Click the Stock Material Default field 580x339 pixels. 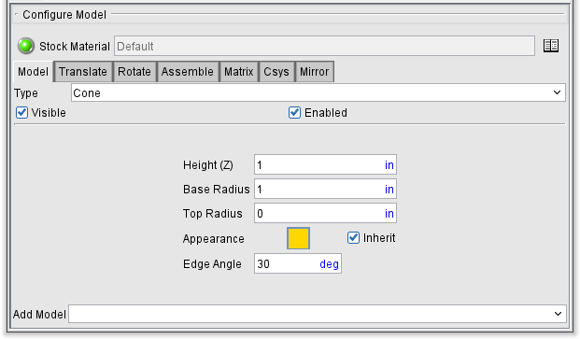(x=324, y=46)
